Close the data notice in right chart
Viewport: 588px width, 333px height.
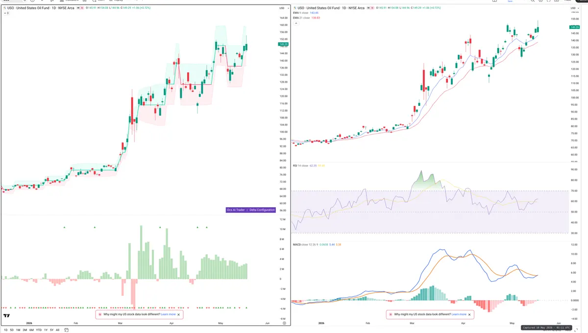470,314
